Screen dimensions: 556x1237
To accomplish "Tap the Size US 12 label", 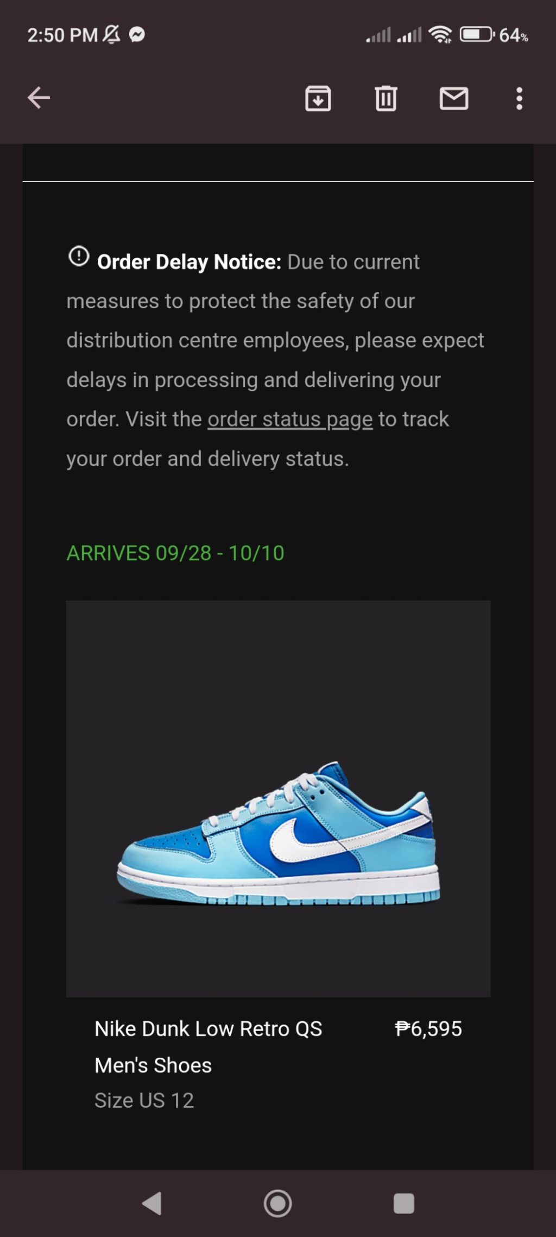I will pos(144,1101).
